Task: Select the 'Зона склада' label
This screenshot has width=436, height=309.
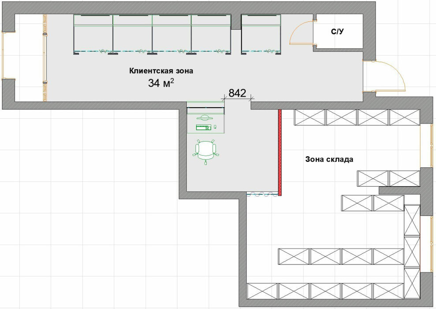Action: click(x=329, y=159)
